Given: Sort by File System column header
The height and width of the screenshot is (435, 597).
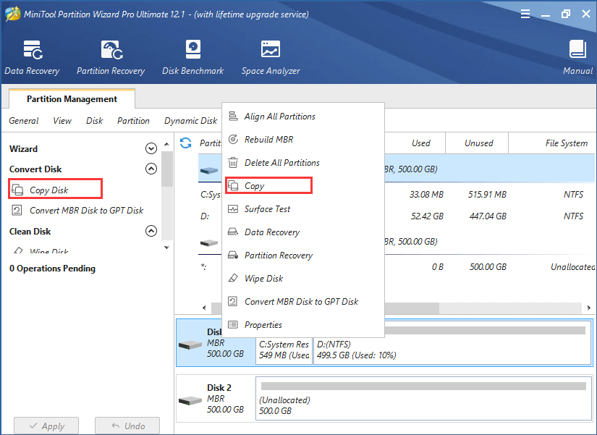Looking at the screenshot, I should click(567, 143).
